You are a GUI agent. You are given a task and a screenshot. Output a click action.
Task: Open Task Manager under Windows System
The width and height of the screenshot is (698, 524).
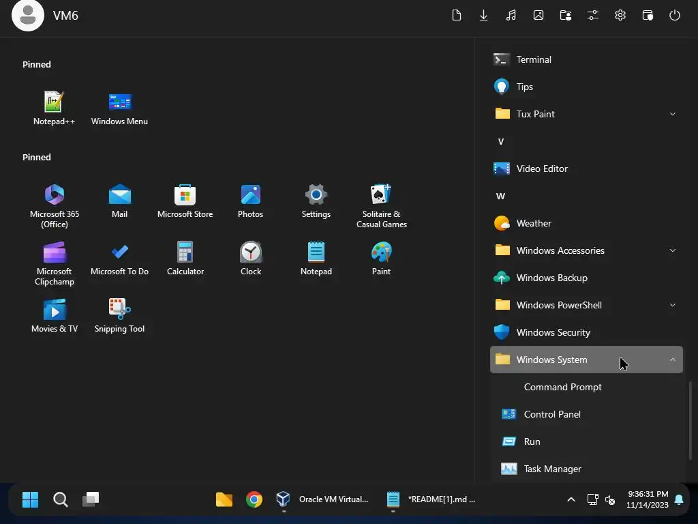[586, 469]
